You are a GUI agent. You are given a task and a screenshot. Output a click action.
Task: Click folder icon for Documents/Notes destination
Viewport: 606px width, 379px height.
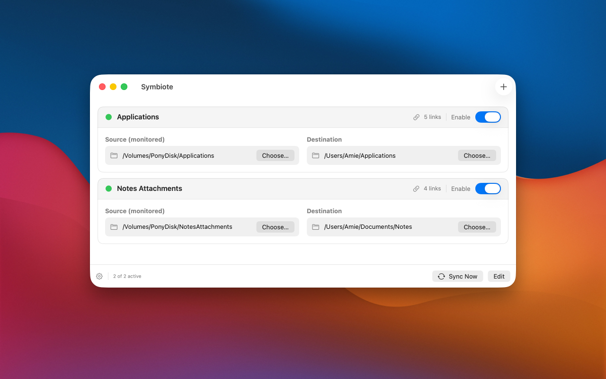tap(315, 227)
